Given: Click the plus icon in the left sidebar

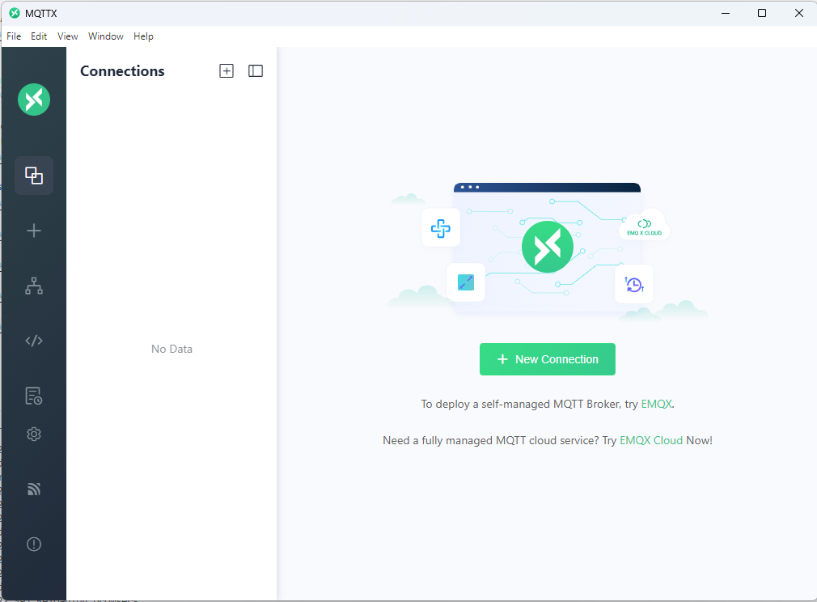Looking at the screenshot, I should (34, 231).
